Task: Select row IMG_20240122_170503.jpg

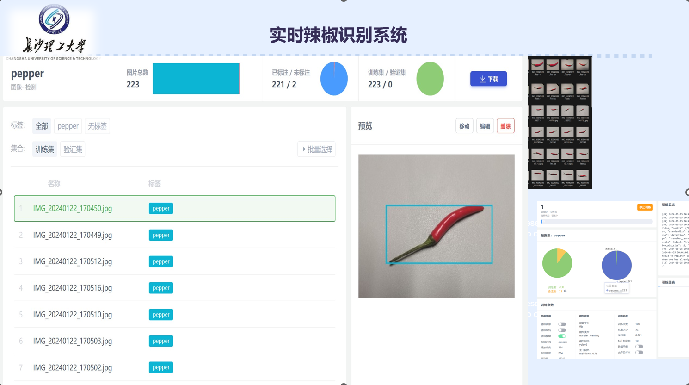Action: 175,341
